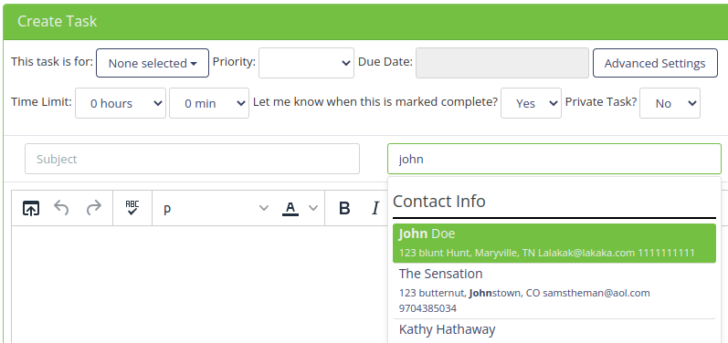This screenshot has width=728, height=343.
Task: Apply bold formatting with B icon
Action: (x=344, y=208)
